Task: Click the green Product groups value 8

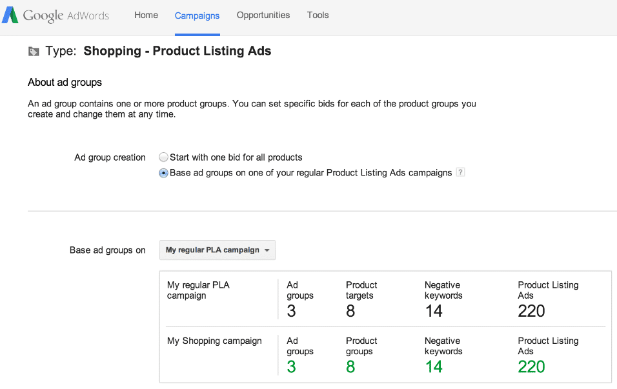Action: (350, 367)
